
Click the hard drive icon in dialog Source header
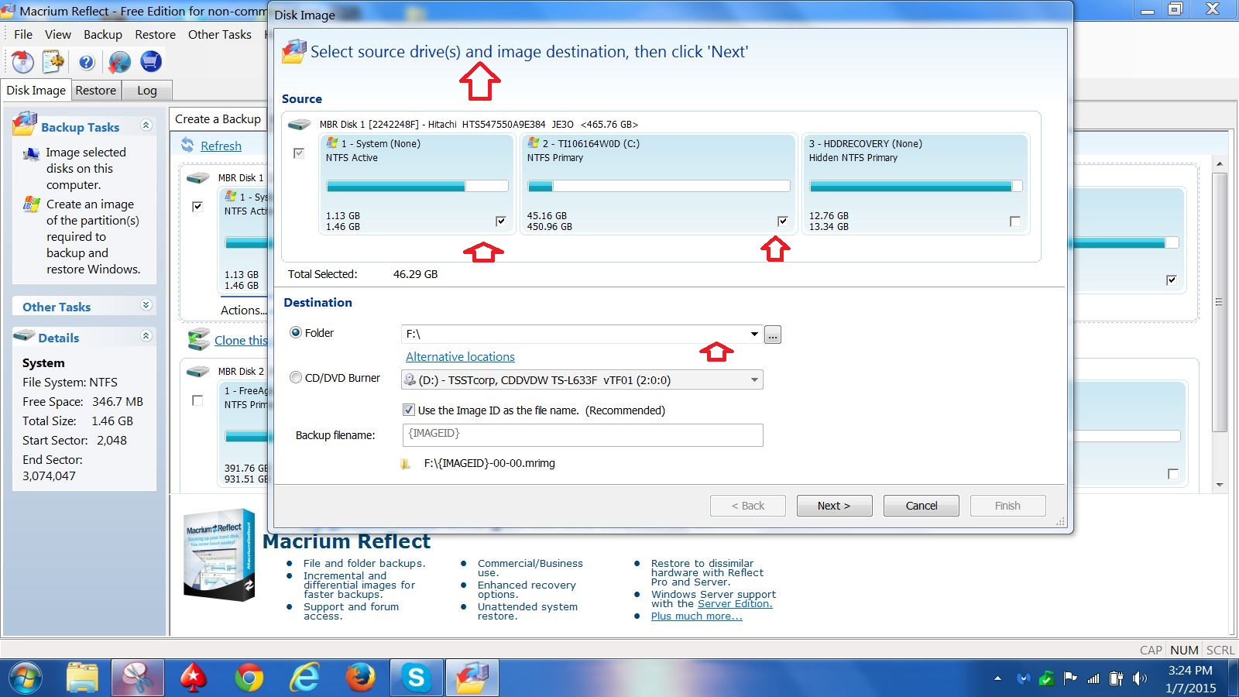pos(299,124)
